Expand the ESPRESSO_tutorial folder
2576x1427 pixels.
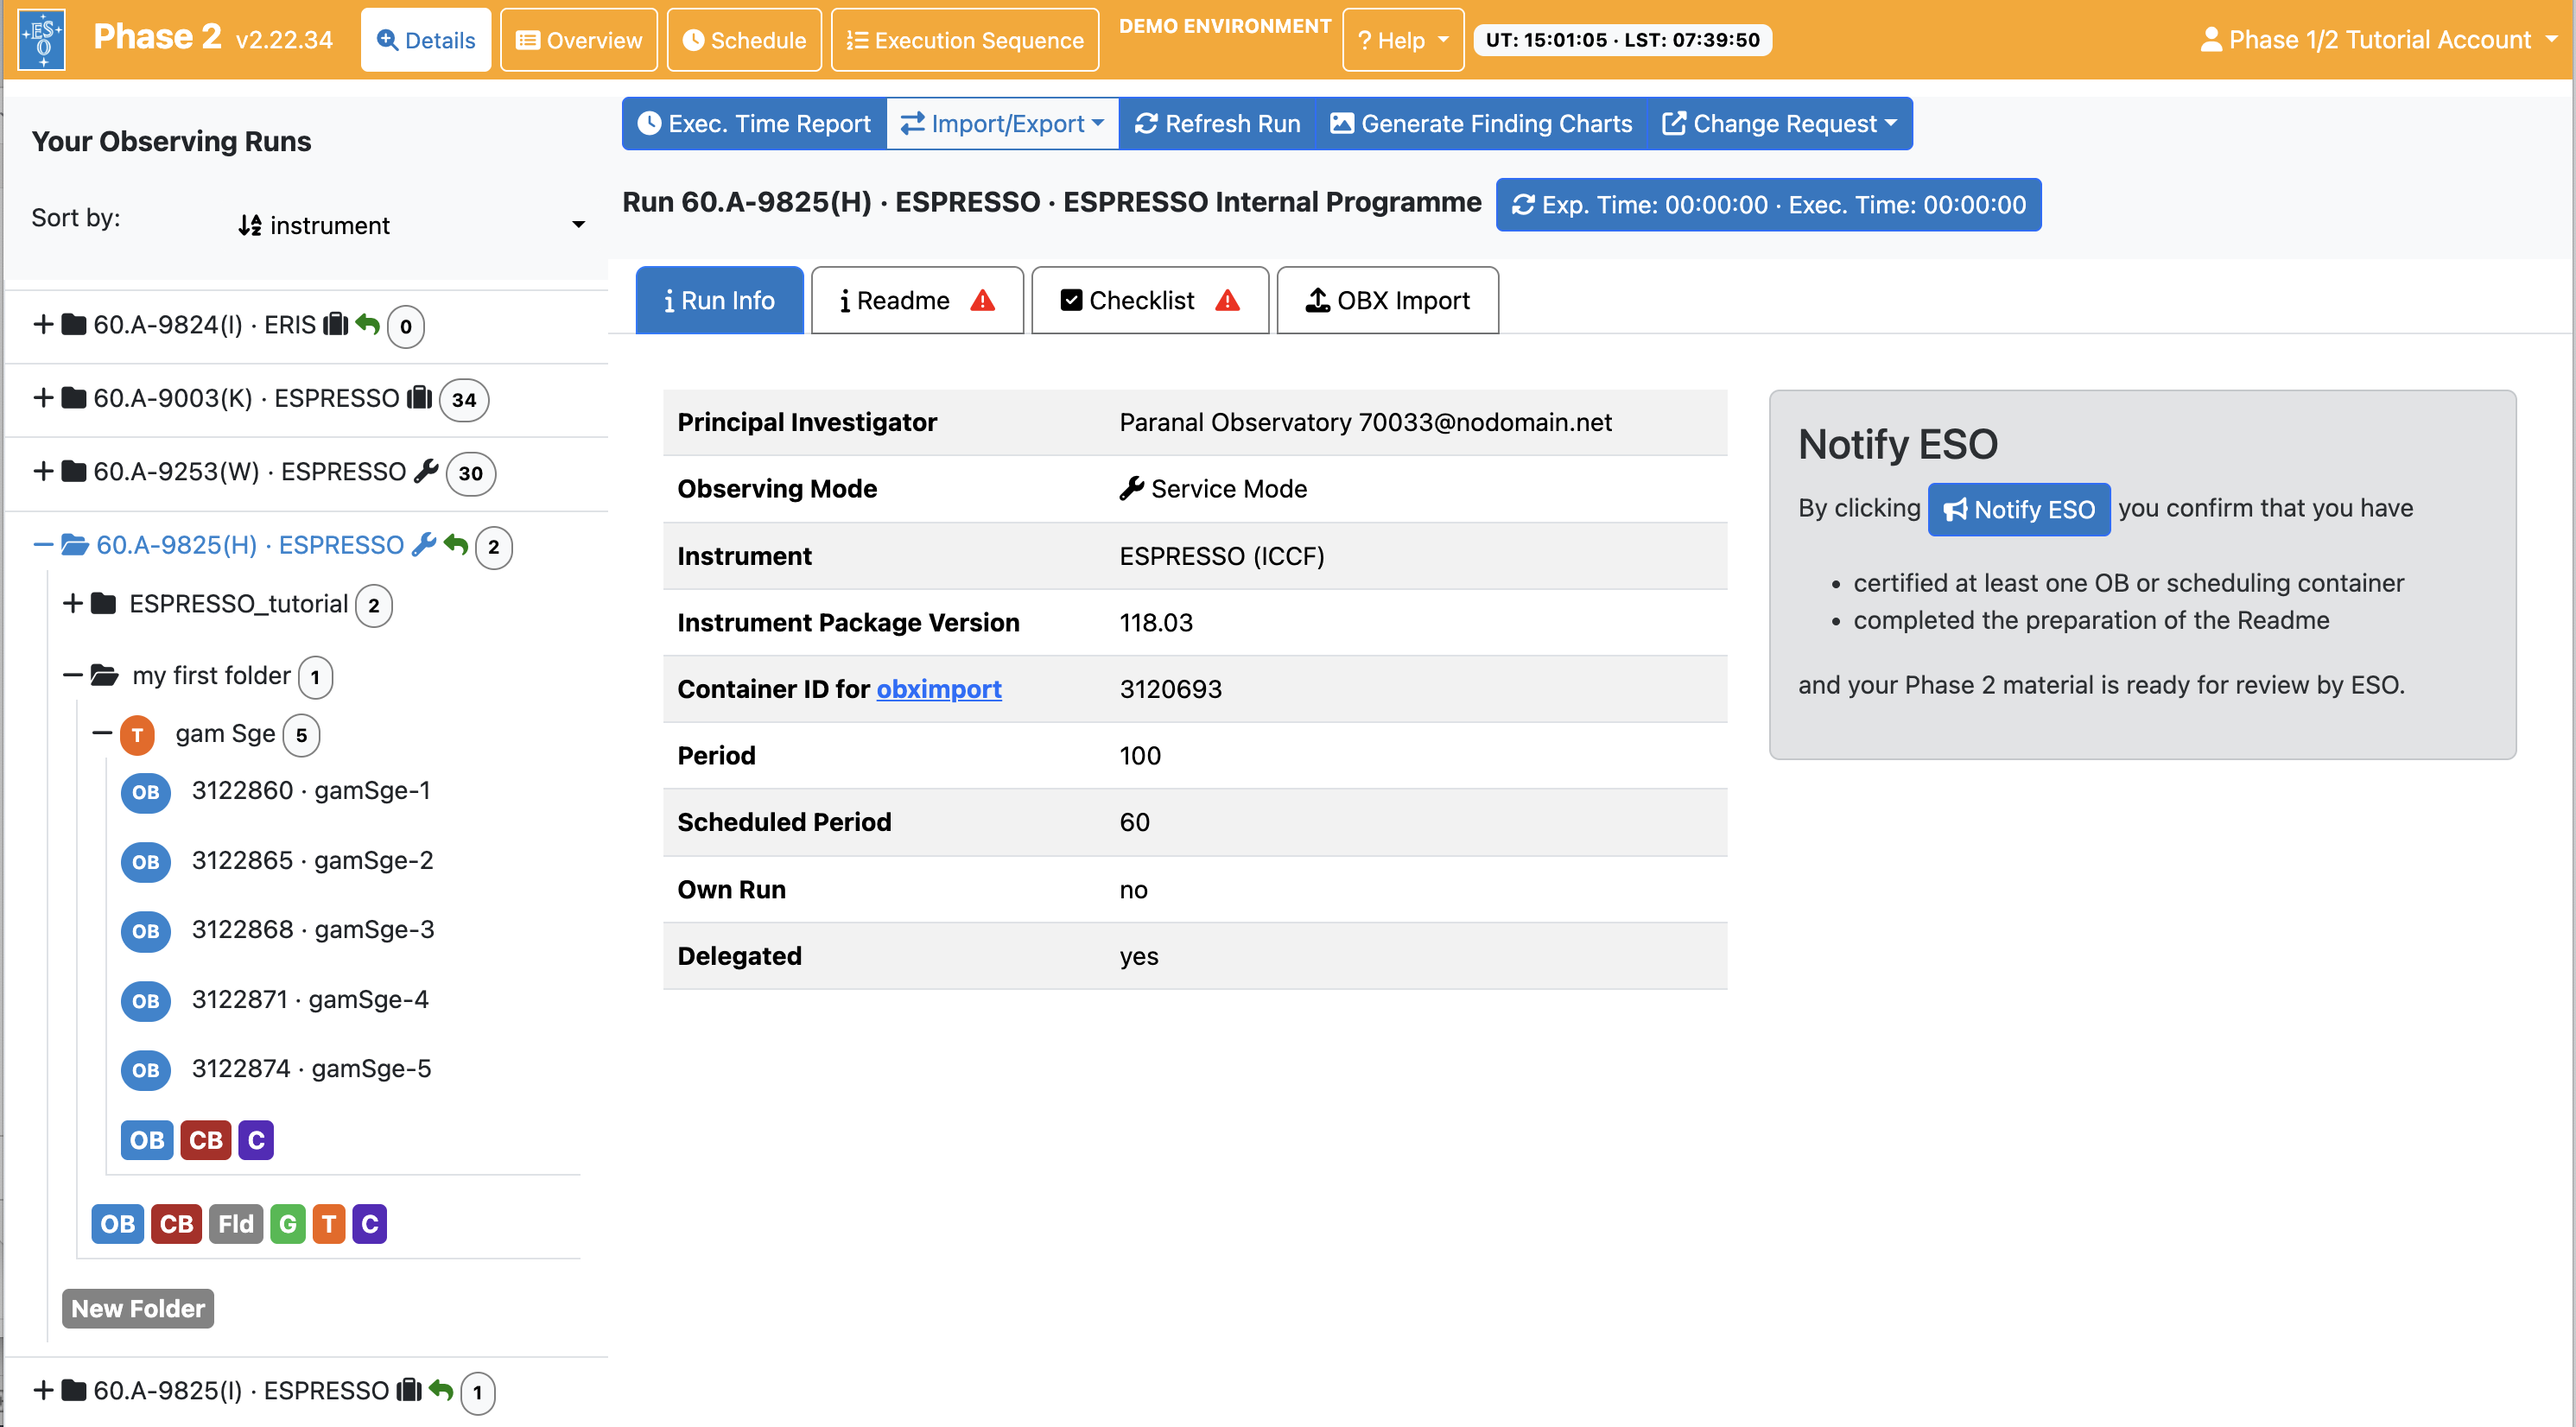(x=72, y=604)
